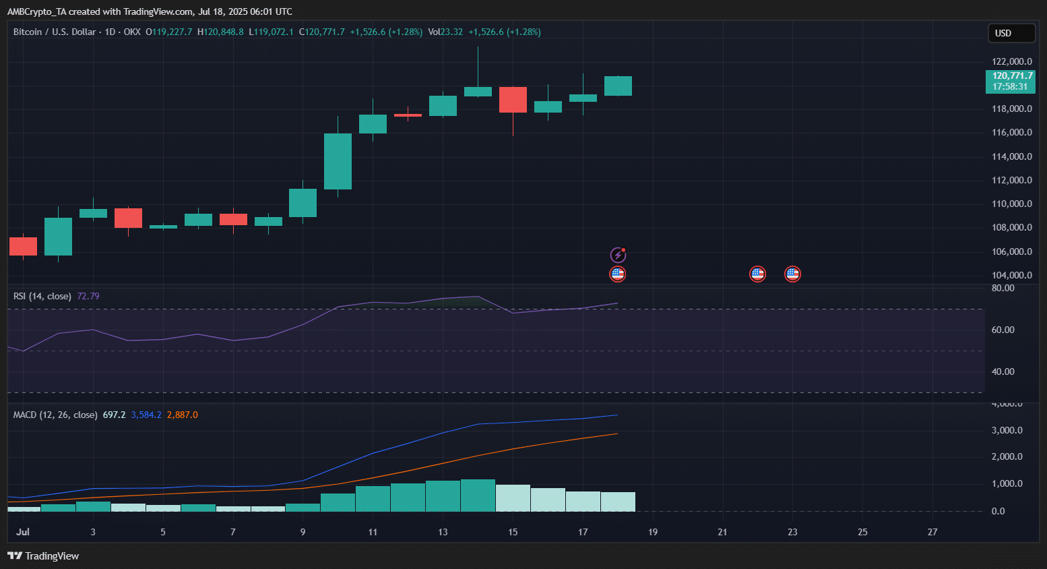Open the USD currency selector
Screen dimensions: 1047x569
[x=1011, y=33]
